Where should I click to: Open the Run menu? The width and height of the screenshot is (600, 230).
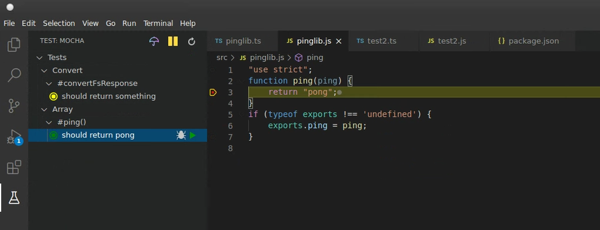(x=129, y=23)
